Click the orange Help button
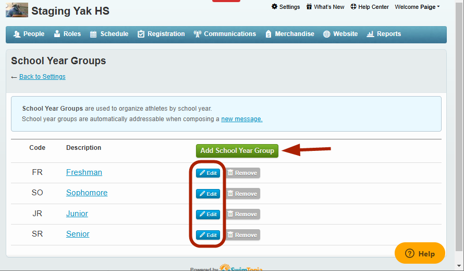The height and width of the screenshot is (271, 464). [420, 253]
